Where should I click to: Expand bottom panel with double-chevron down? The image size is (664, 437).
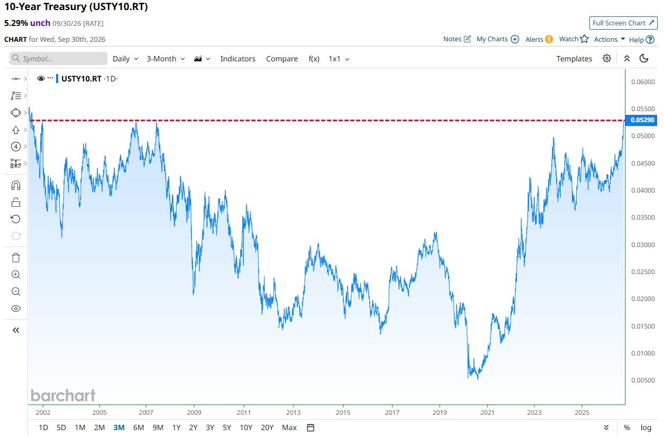[x=606, y=427]
